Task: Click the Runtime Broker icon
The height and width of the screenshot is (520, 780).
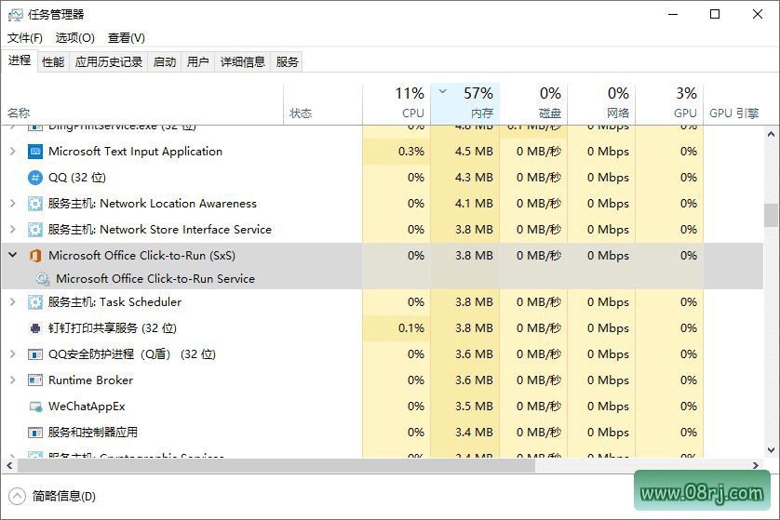Action: tap(35, 380)
